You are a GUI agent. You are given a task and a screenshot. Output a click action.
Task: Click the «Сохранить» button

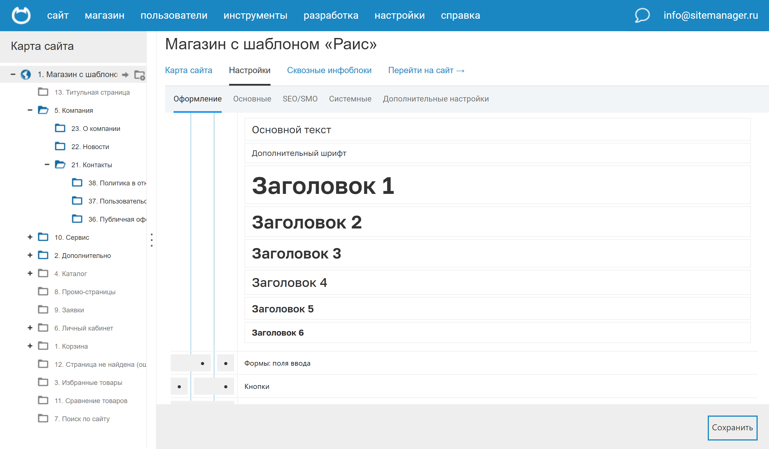point(732,428)
